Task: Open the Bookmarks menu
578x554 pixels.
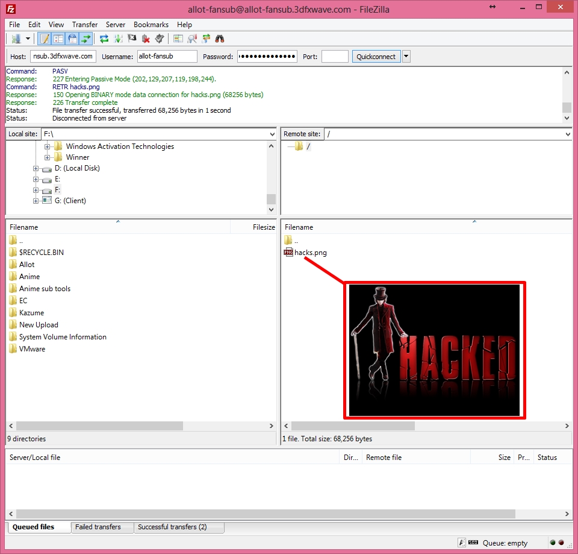Action: tap(151, 25)
